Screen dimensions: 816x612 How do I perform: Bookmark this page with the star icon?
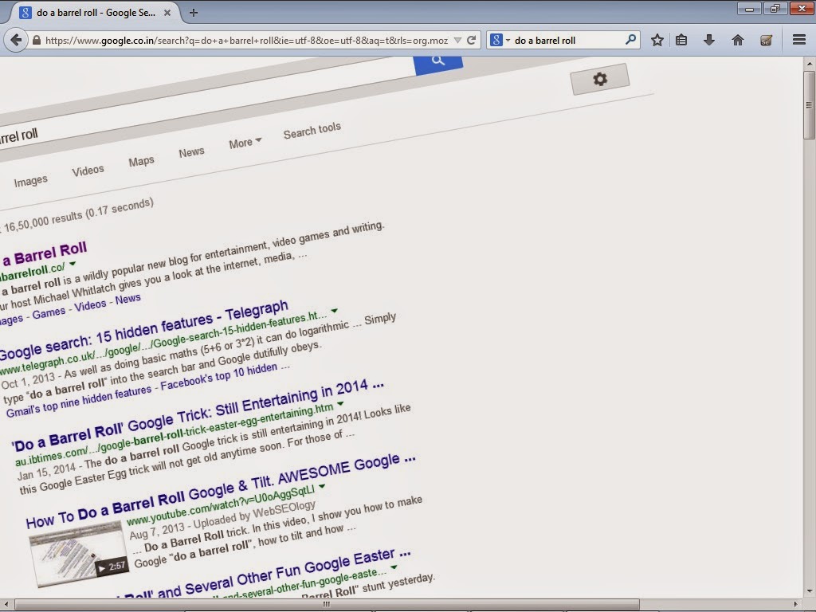click(657, 40)
